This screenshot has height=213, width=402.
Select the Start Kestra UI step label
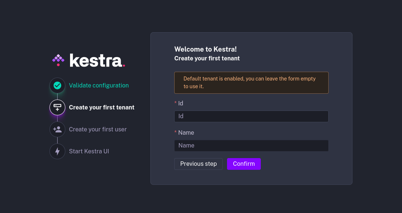89,151
